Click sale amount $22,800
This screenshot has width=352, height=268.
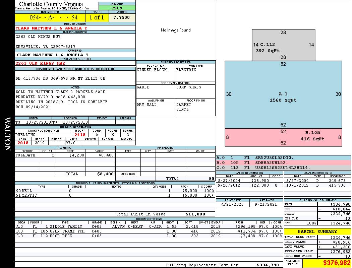point(260,185)
